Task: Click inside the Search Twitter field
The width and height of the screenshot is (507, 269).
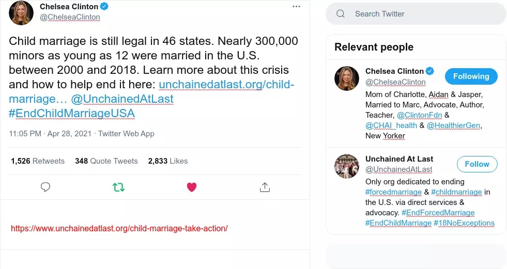Action: (x=424, y=14)
